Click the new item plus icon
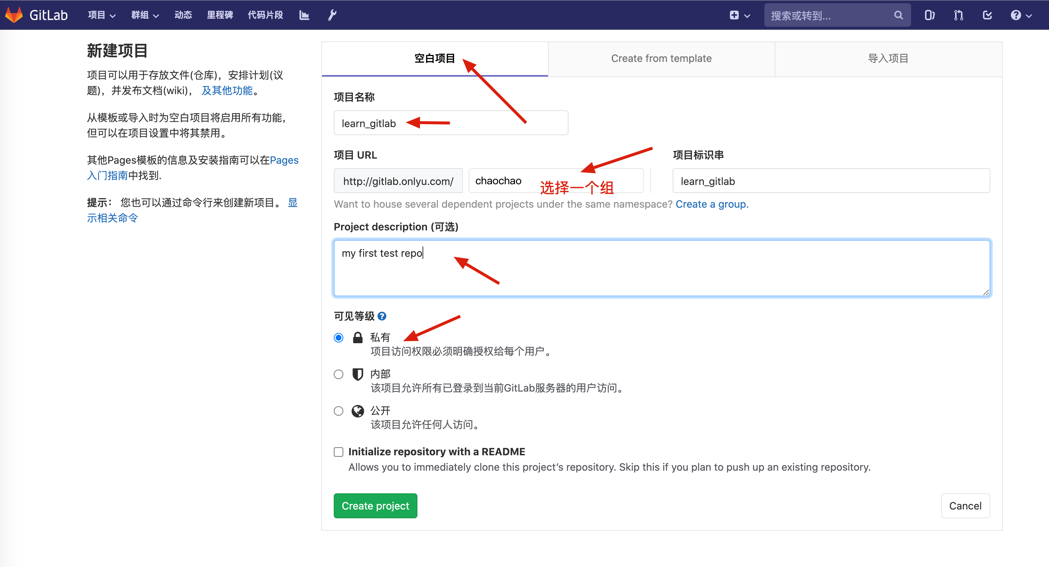 (734, 15)
